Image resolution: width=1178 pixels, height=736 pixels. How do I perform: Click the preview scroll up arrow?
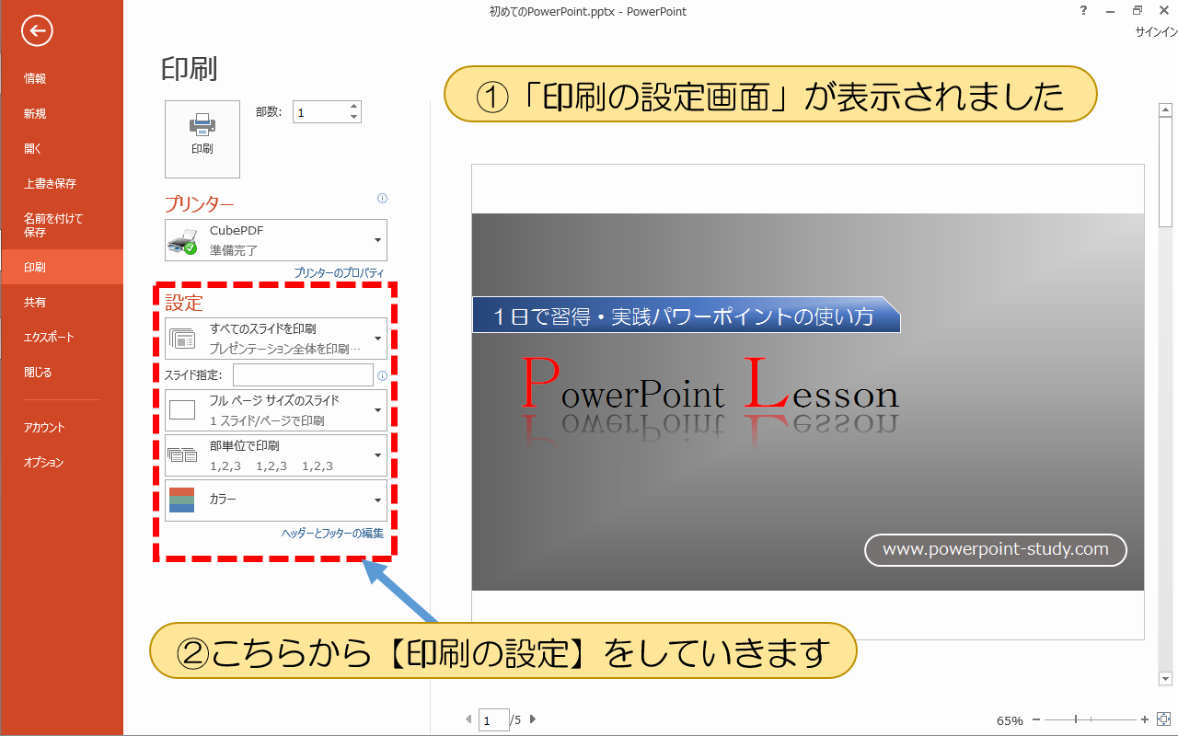click(x=1166, y=110)
